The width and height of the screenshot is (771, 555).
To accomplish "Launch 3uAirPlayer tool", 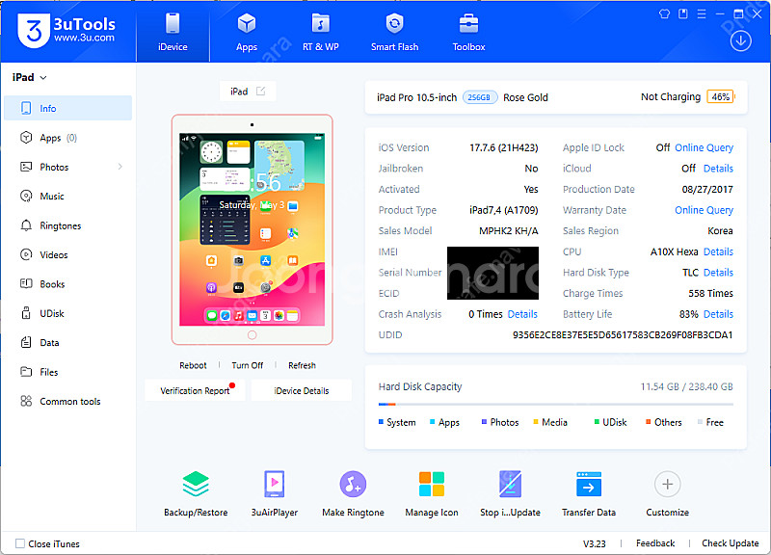I will (275, 493).
